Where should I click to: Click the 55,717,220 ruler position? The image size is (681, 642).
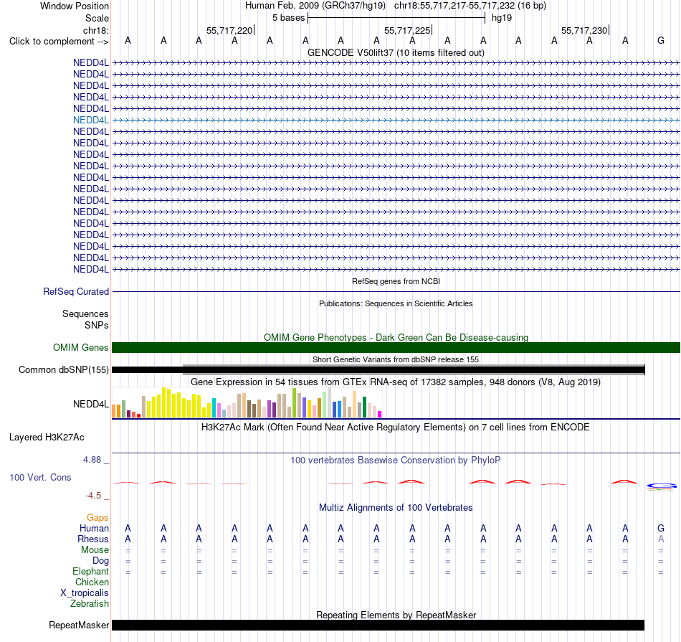point(229,30)
